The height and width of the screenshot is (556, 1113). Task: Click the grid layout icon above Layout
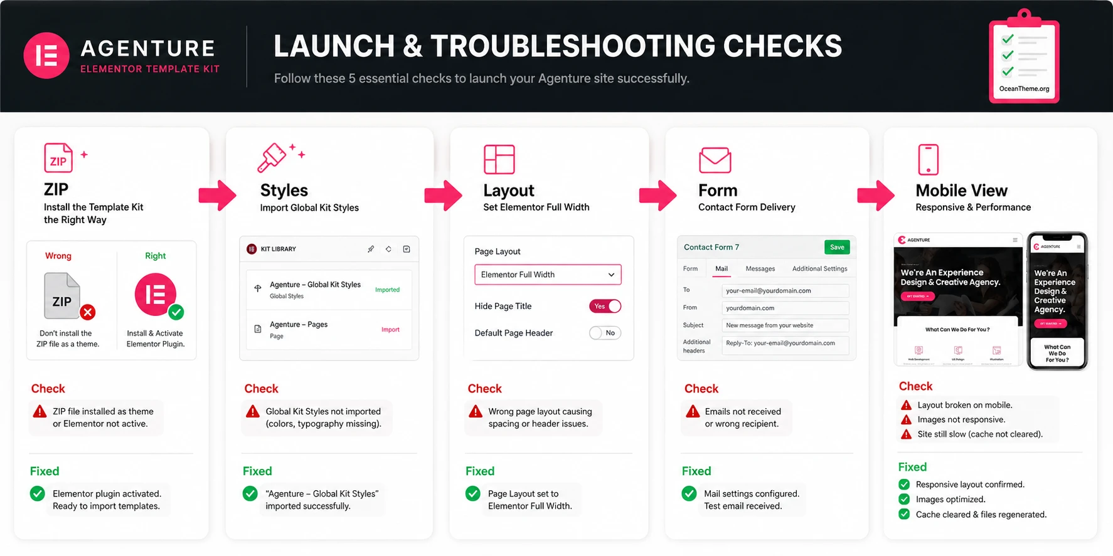click(x=499, y=159)
